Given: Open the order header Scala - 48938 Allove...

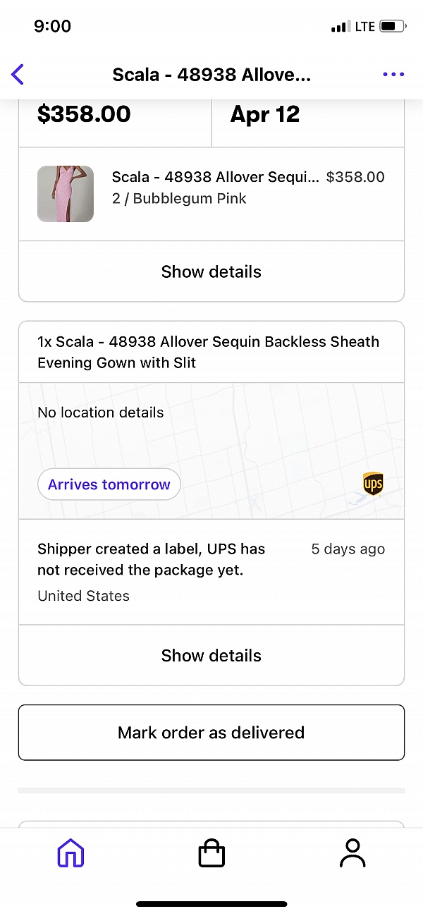Looking at the screenshot, I should [x=211, y=74].
